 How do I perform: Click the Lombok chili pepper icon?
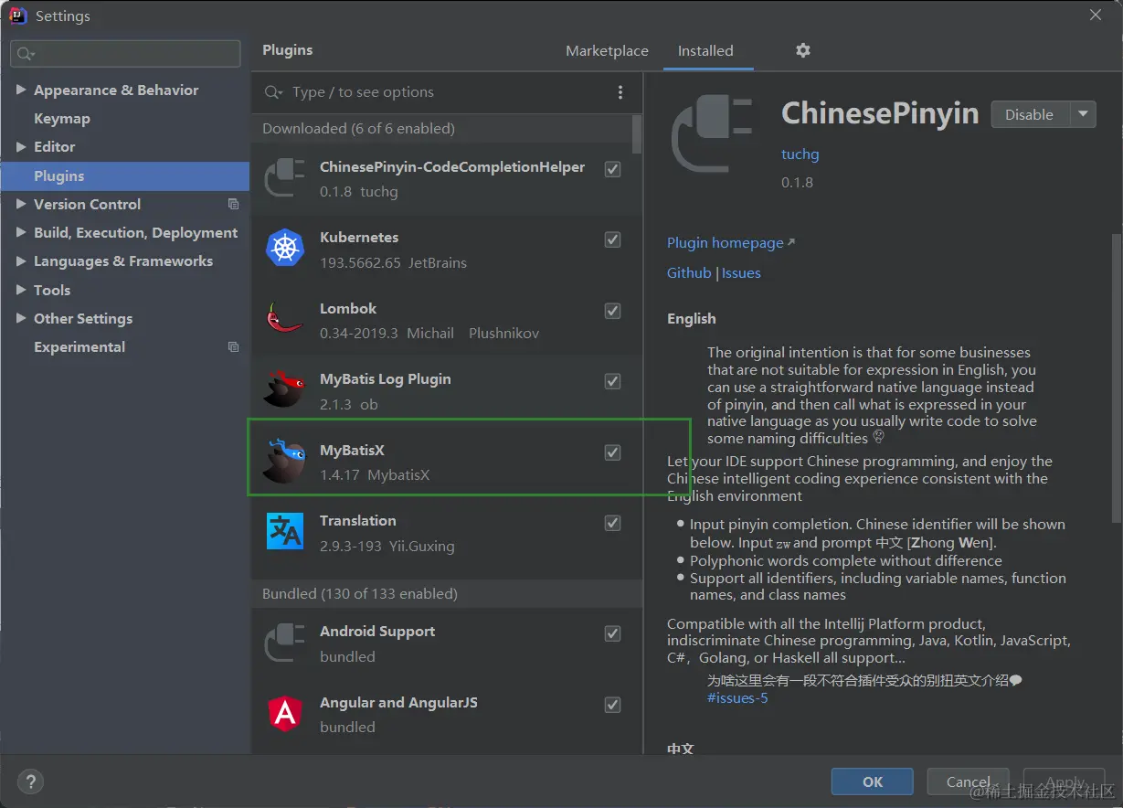coord(284,319)
